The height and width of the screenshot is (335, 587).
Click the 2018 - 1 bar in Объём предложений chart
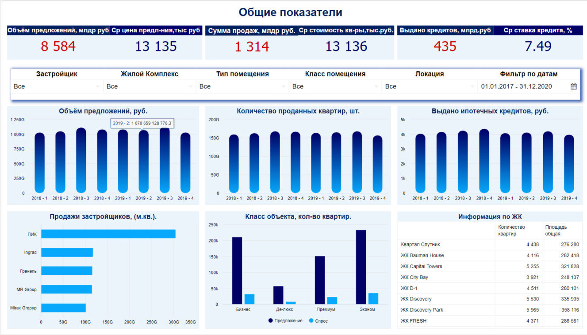(x=39, y=163)
